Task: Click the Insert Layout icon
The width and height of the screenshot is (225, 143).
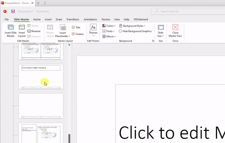Action: pos(22,27)
